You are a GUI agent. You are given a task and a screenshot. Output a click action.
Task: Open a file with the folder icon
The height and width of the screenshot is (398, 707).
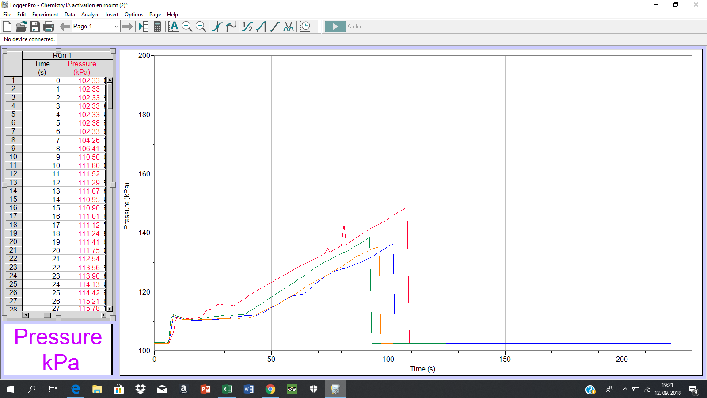21,27
